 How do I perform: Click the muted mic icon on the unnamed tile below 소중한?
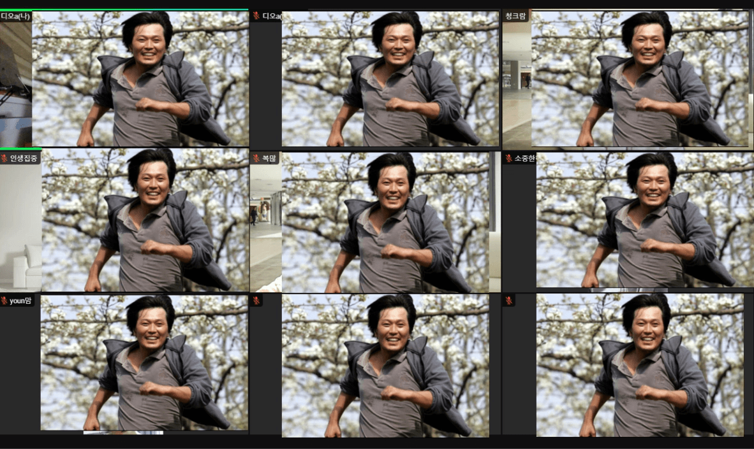click(509, 301)
